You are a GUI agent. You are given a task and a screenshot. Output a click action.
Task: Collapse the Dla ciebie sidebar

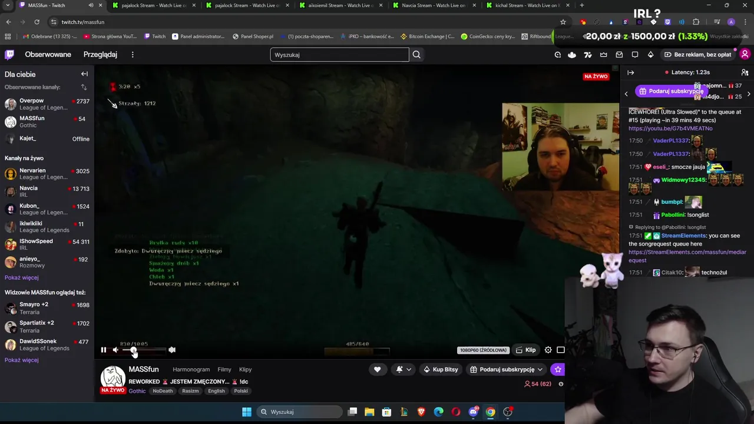tap(84, 74)
